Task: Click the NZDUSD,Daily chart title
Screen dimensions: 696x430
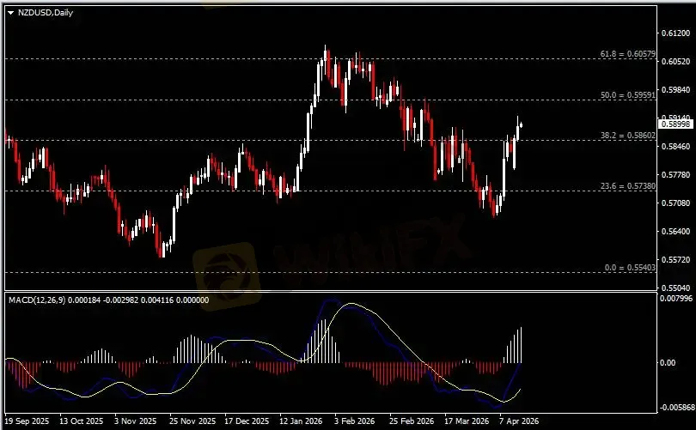Action: coord(46,12)
